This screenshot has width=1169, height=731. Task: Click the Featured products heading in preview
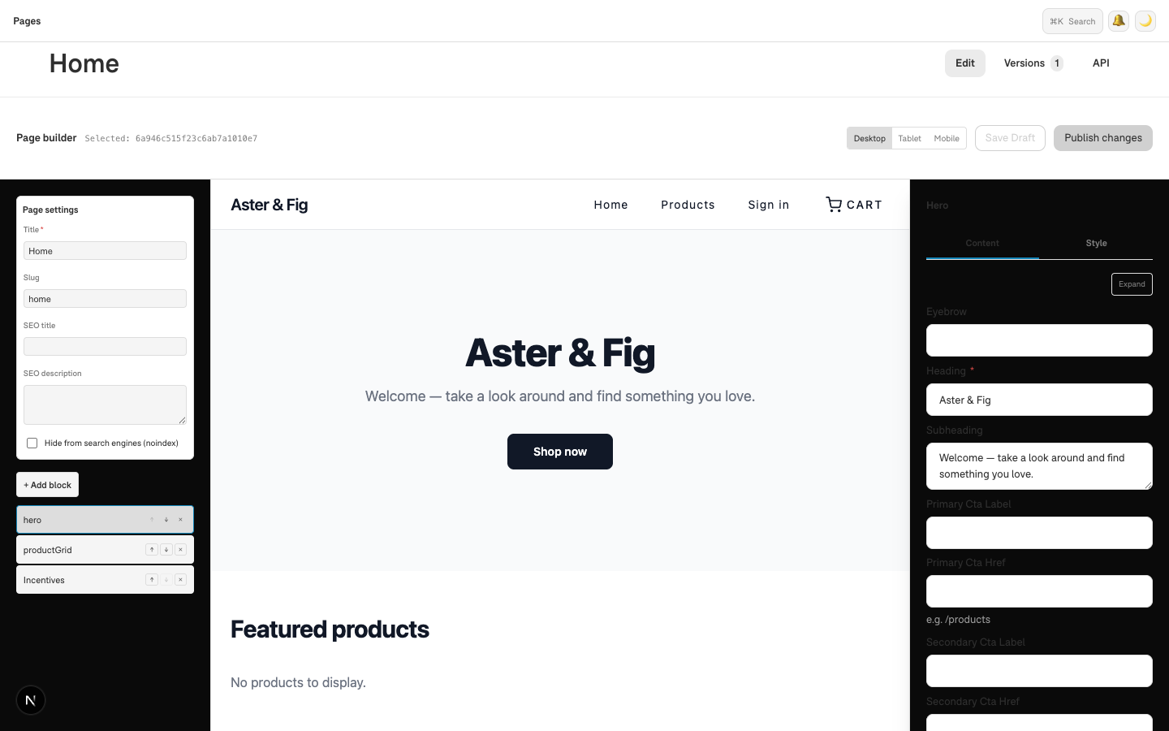pos(330,629)
